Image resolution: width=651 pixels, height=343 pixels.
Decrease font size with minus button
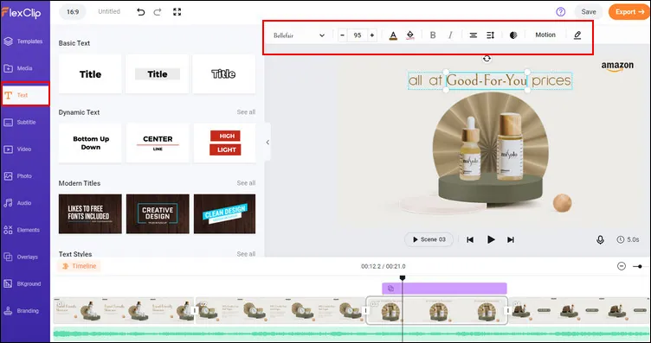[x=342, y=35]
